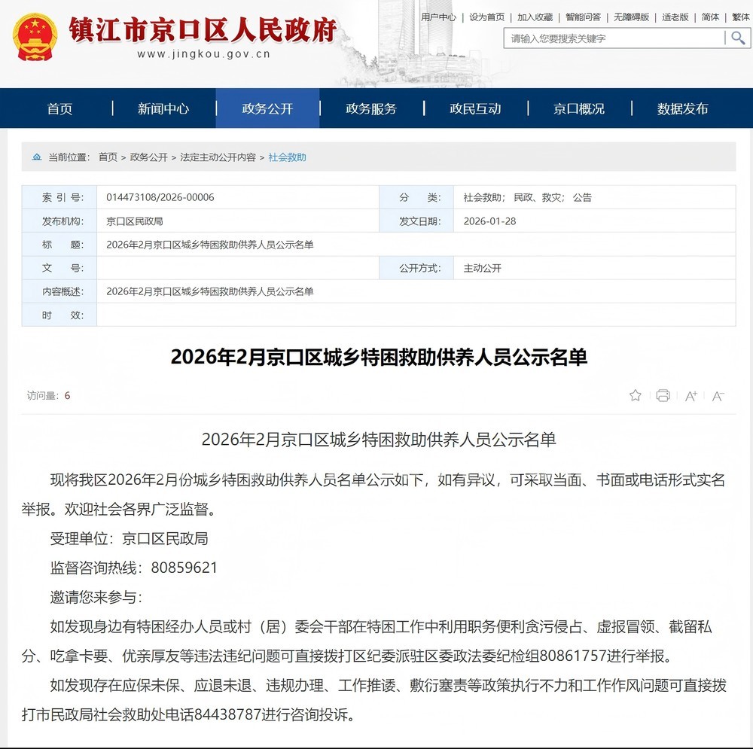Screen dimensions: 753x749
Task: Open 京口概况 from the nav bar
Action: [x=579, y=108]
